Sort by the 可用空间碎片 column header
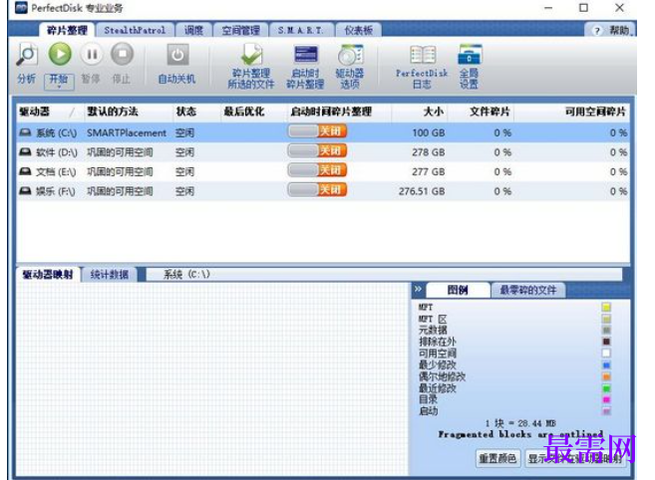Screen dimensions: 655x480 [572, 112]
